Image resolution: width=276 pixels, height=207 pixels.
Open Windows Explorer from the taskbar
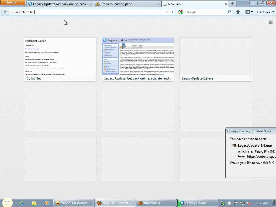pos(34,203)
